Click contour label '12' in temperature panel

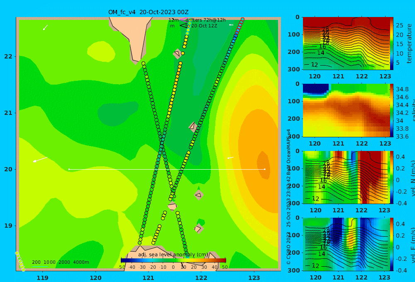pyautogui.click(x=315, y=65)
